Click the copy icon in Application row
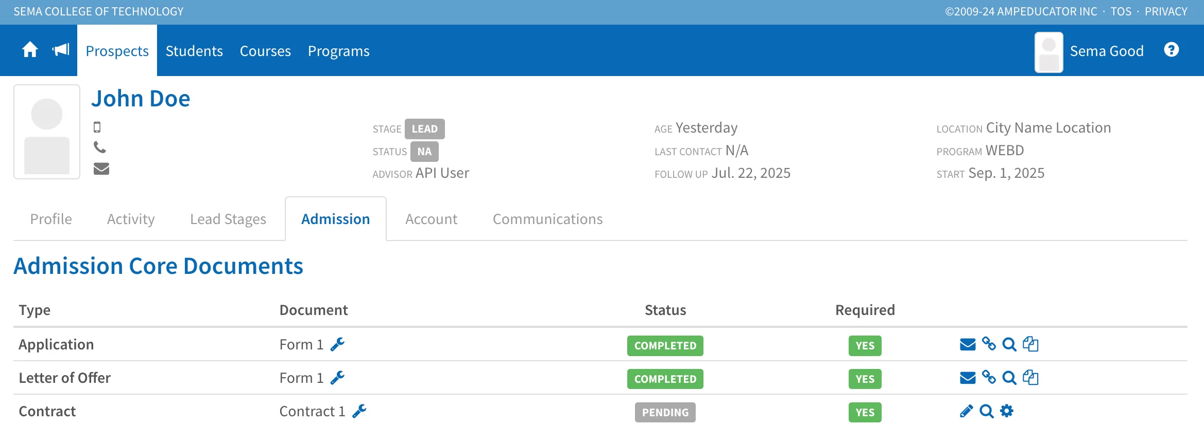 click(1030, 344)
